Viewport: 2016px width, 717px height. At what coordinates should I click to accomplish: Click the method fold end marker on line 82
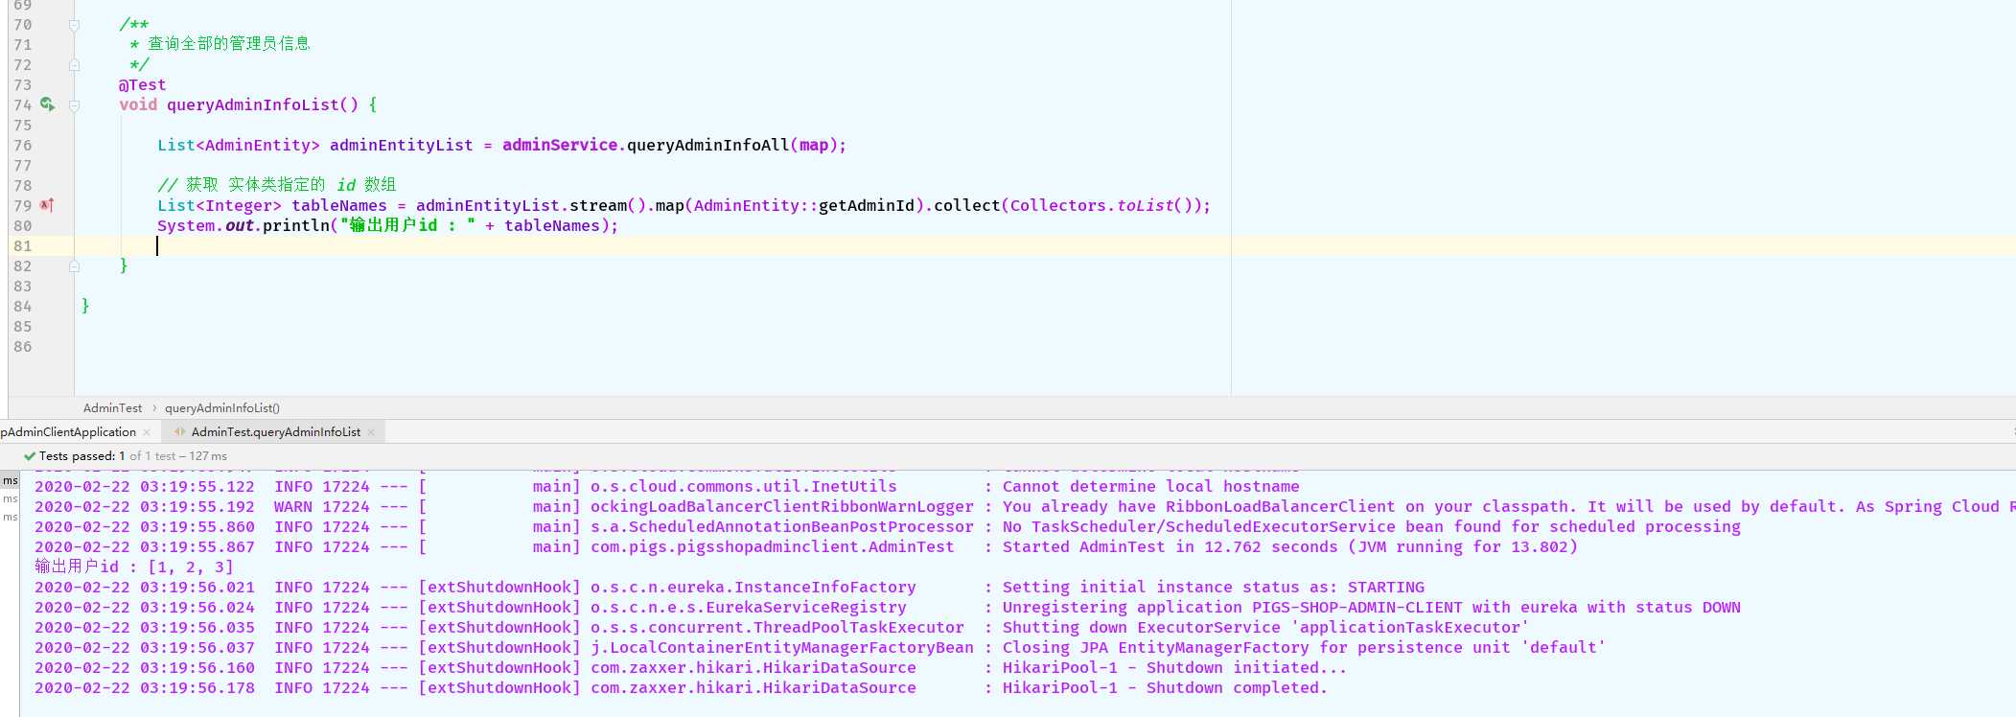click(74, 266)
